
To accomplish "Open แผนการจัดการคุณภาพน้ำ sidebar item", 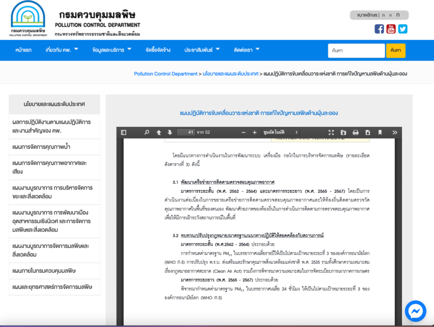I will click(x=55, y=147).
